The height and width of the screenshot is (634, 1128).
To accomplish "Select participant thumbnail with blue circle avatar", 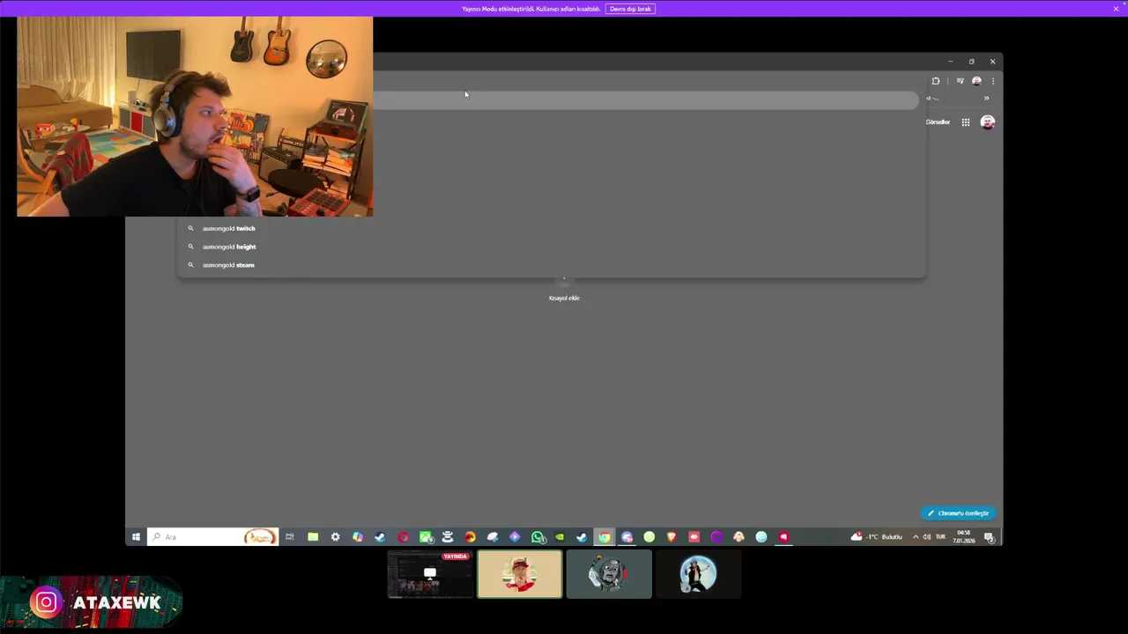I will [698, 574].
